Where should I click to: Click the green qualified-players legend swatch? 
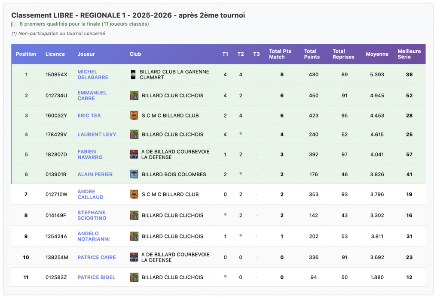pos(13,24)
